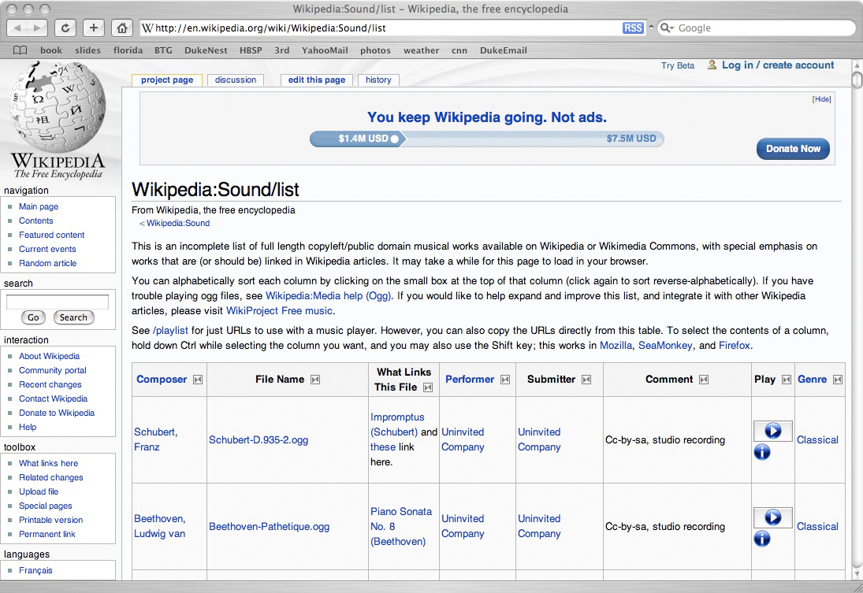The image size is (863, 593).
Task: Open the bookmarks book icon
Action: point(20,50)
